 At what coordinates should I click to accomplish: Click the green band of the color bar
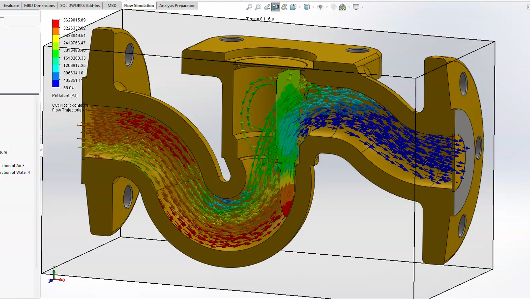pyautogui.click(x=56, y=54)
